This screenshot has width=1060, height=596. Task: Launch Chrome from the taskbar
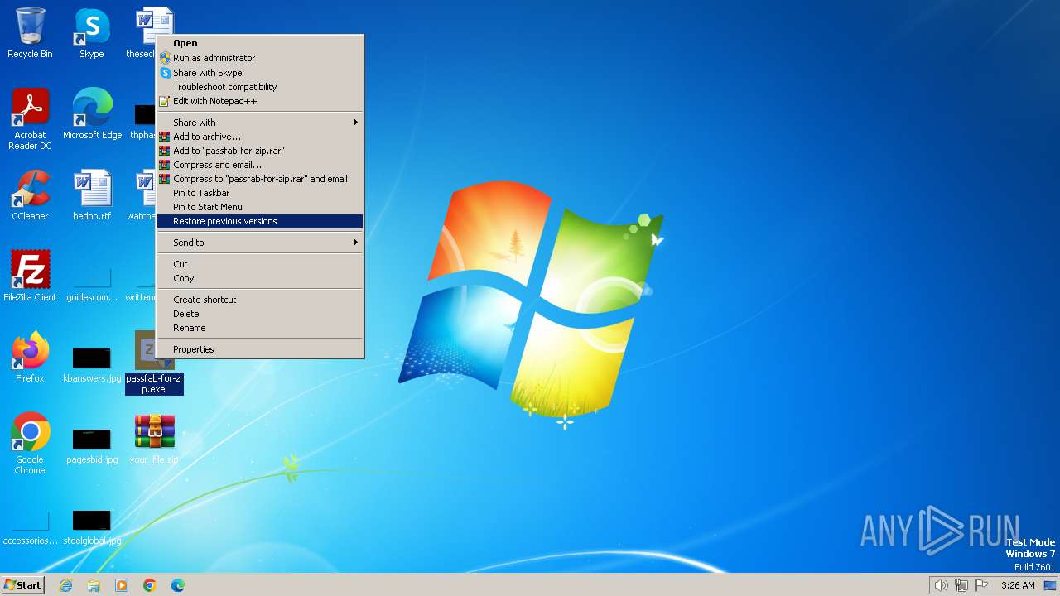(150, 585)
